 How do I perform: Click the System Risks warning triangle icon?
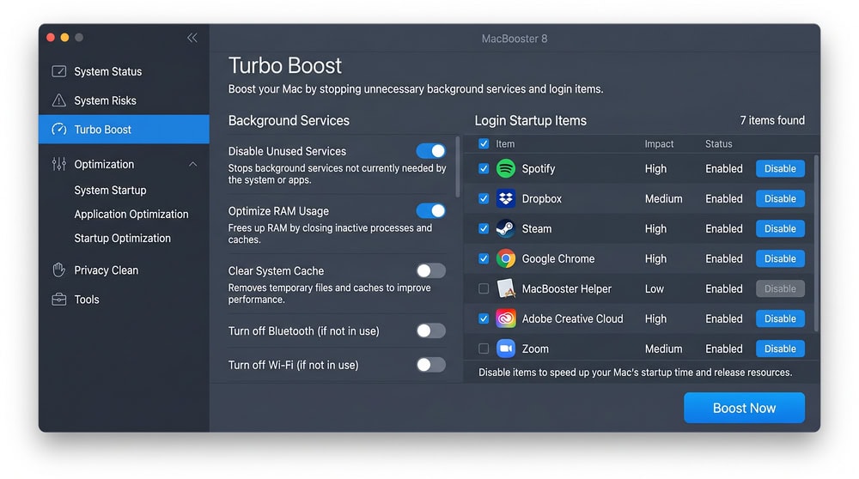tap(58, 100)
